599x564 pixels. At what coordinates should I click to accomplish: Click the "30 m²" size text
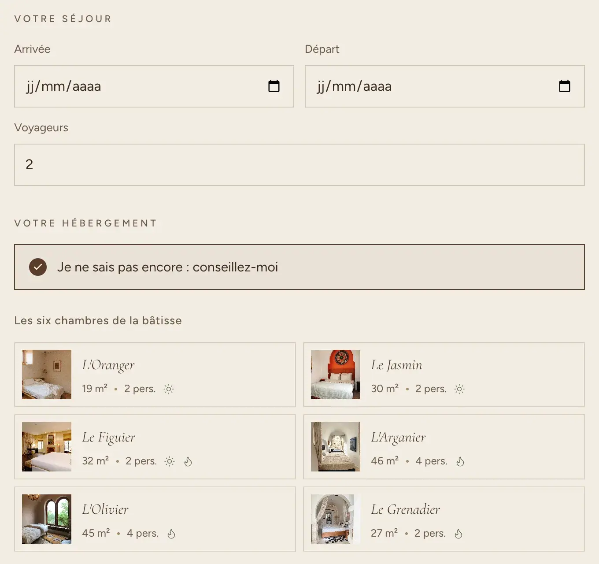385,389
